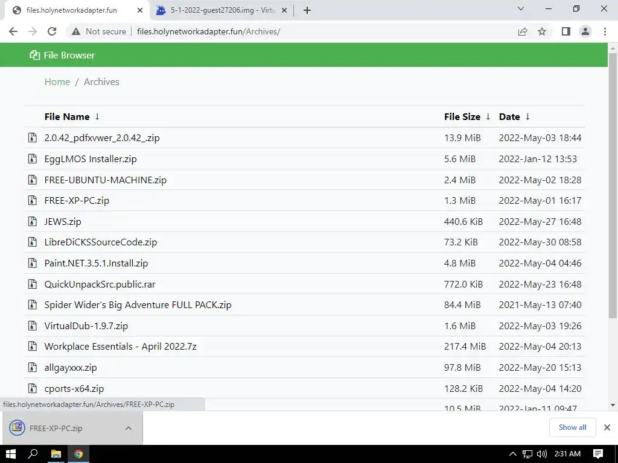Click the taskbar clock showing 2:31 AM
This screenshot has width=618, height=463.
point(567,454)
